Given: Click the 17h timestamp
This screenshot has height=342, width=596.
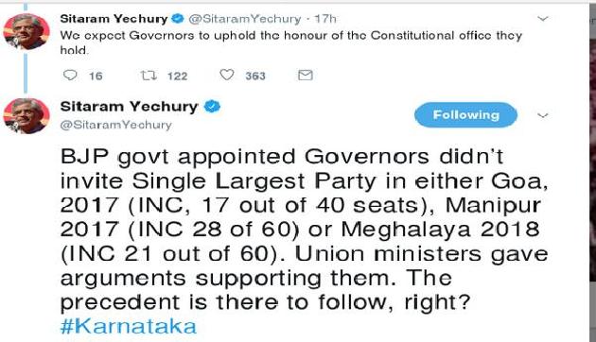Looking at the screenshot, I should 325,19.
